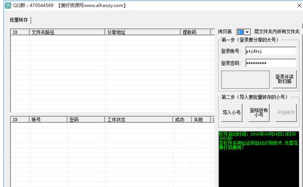The height and width of the screenshot is (187, 303).
Task: Click the empty captcha box beside login button
Action: (x=246, y=79)
